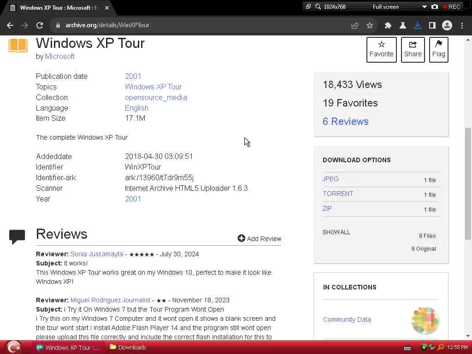Click the Community Data thumbnail image
The image size is (472, 354).
coord(425,321)
